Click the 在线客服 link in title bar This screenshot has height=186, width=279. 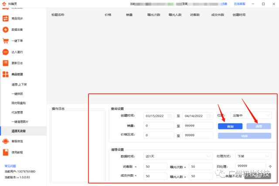[240, 3]
